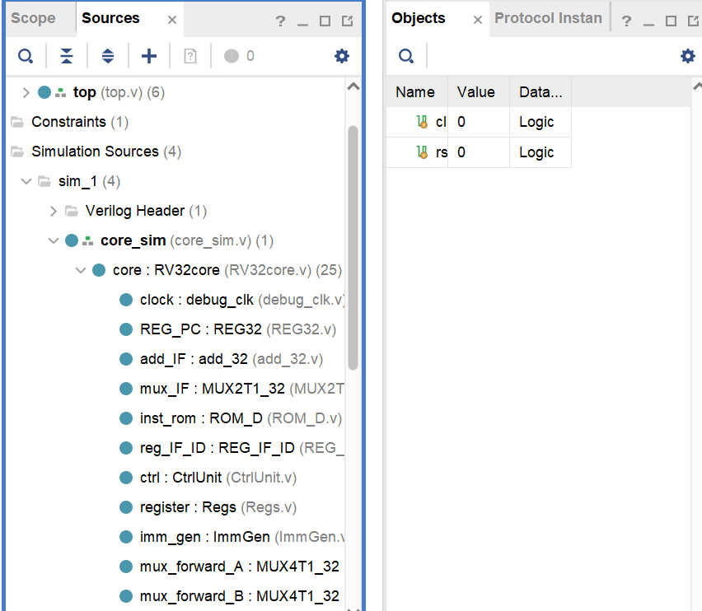
Task: Sort by the Name column header
Action: pyautogui.click(x=415, y=92)
